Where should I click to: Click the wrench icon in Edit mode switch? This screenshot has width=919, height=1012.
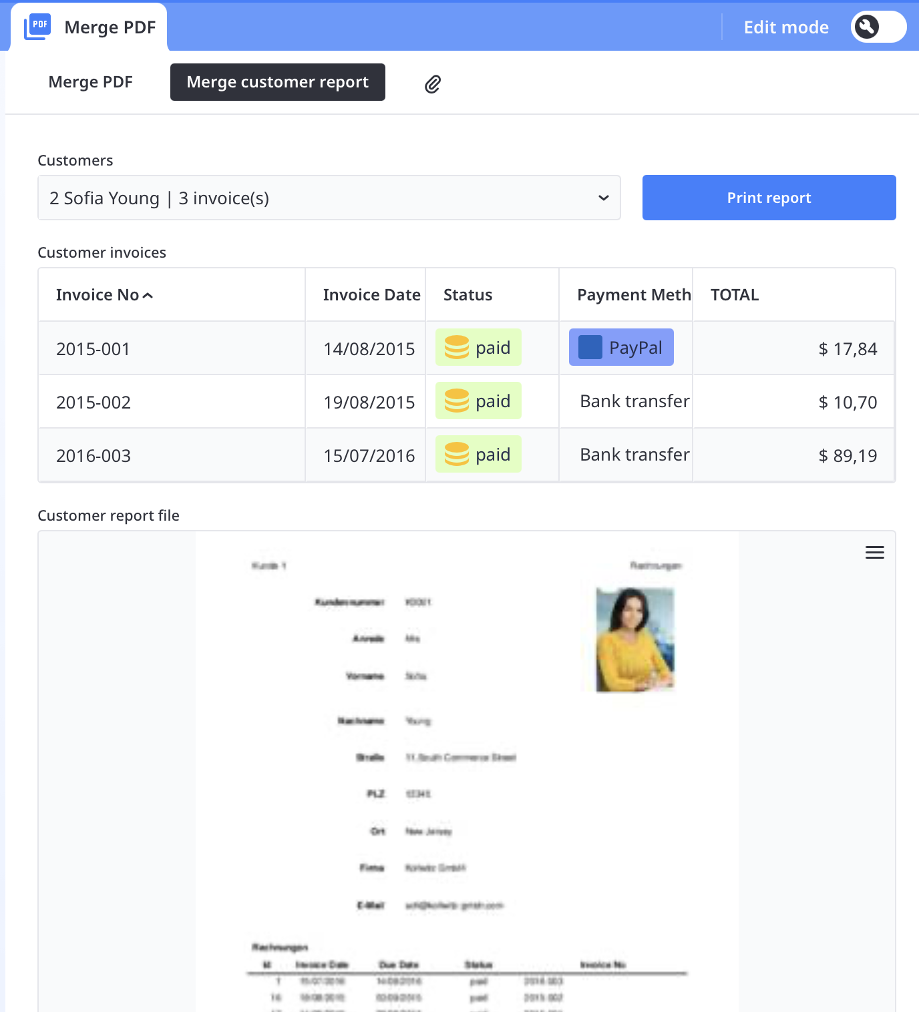pos(866,27)
